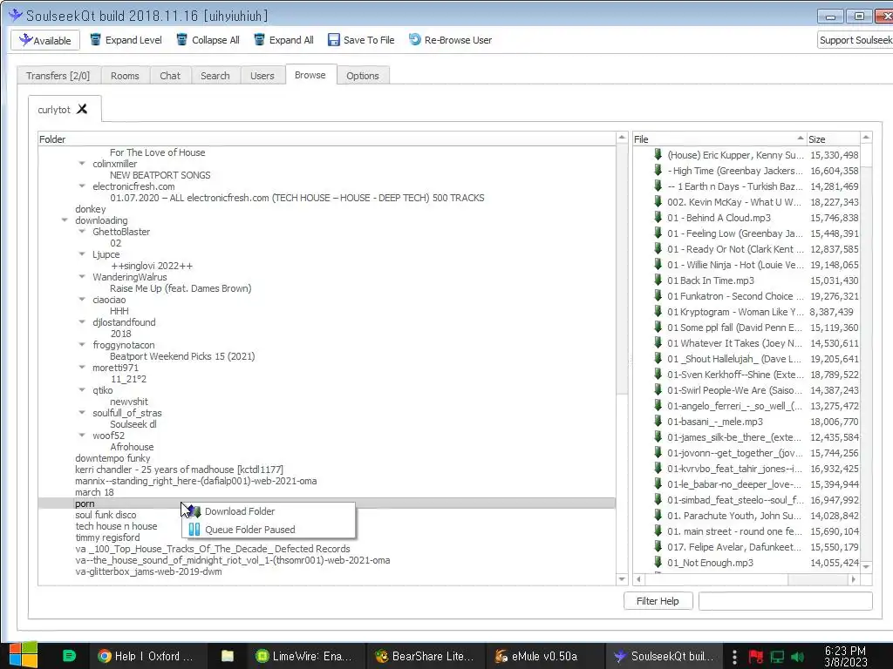This screenshot has width=893, height=669.
Task: Click download icon for 01. Parachute Youth file
Action: click(658, 516)
